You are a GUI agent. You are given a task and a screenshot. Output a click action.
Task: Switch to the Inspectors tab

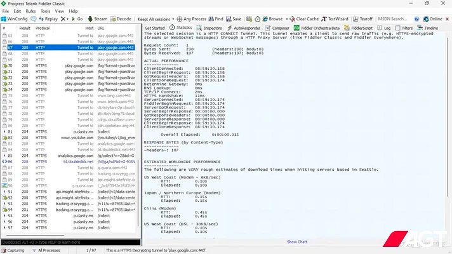pos(209,28)
